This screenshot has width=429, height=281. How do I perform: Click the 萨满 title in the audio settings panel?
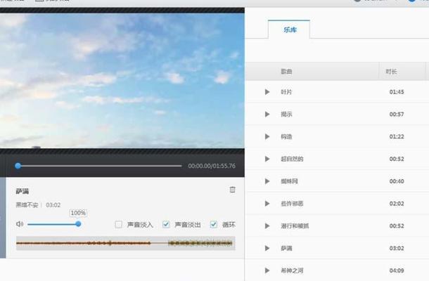click(23, 191)
